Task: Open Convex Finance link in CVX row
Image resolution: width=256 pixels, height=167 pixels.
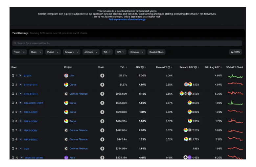Action: pyautogui.click(x=79, y=149)
